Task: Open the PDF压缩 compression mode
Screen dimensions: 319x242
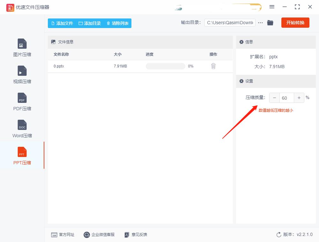Action: click(x=22, y=101)
